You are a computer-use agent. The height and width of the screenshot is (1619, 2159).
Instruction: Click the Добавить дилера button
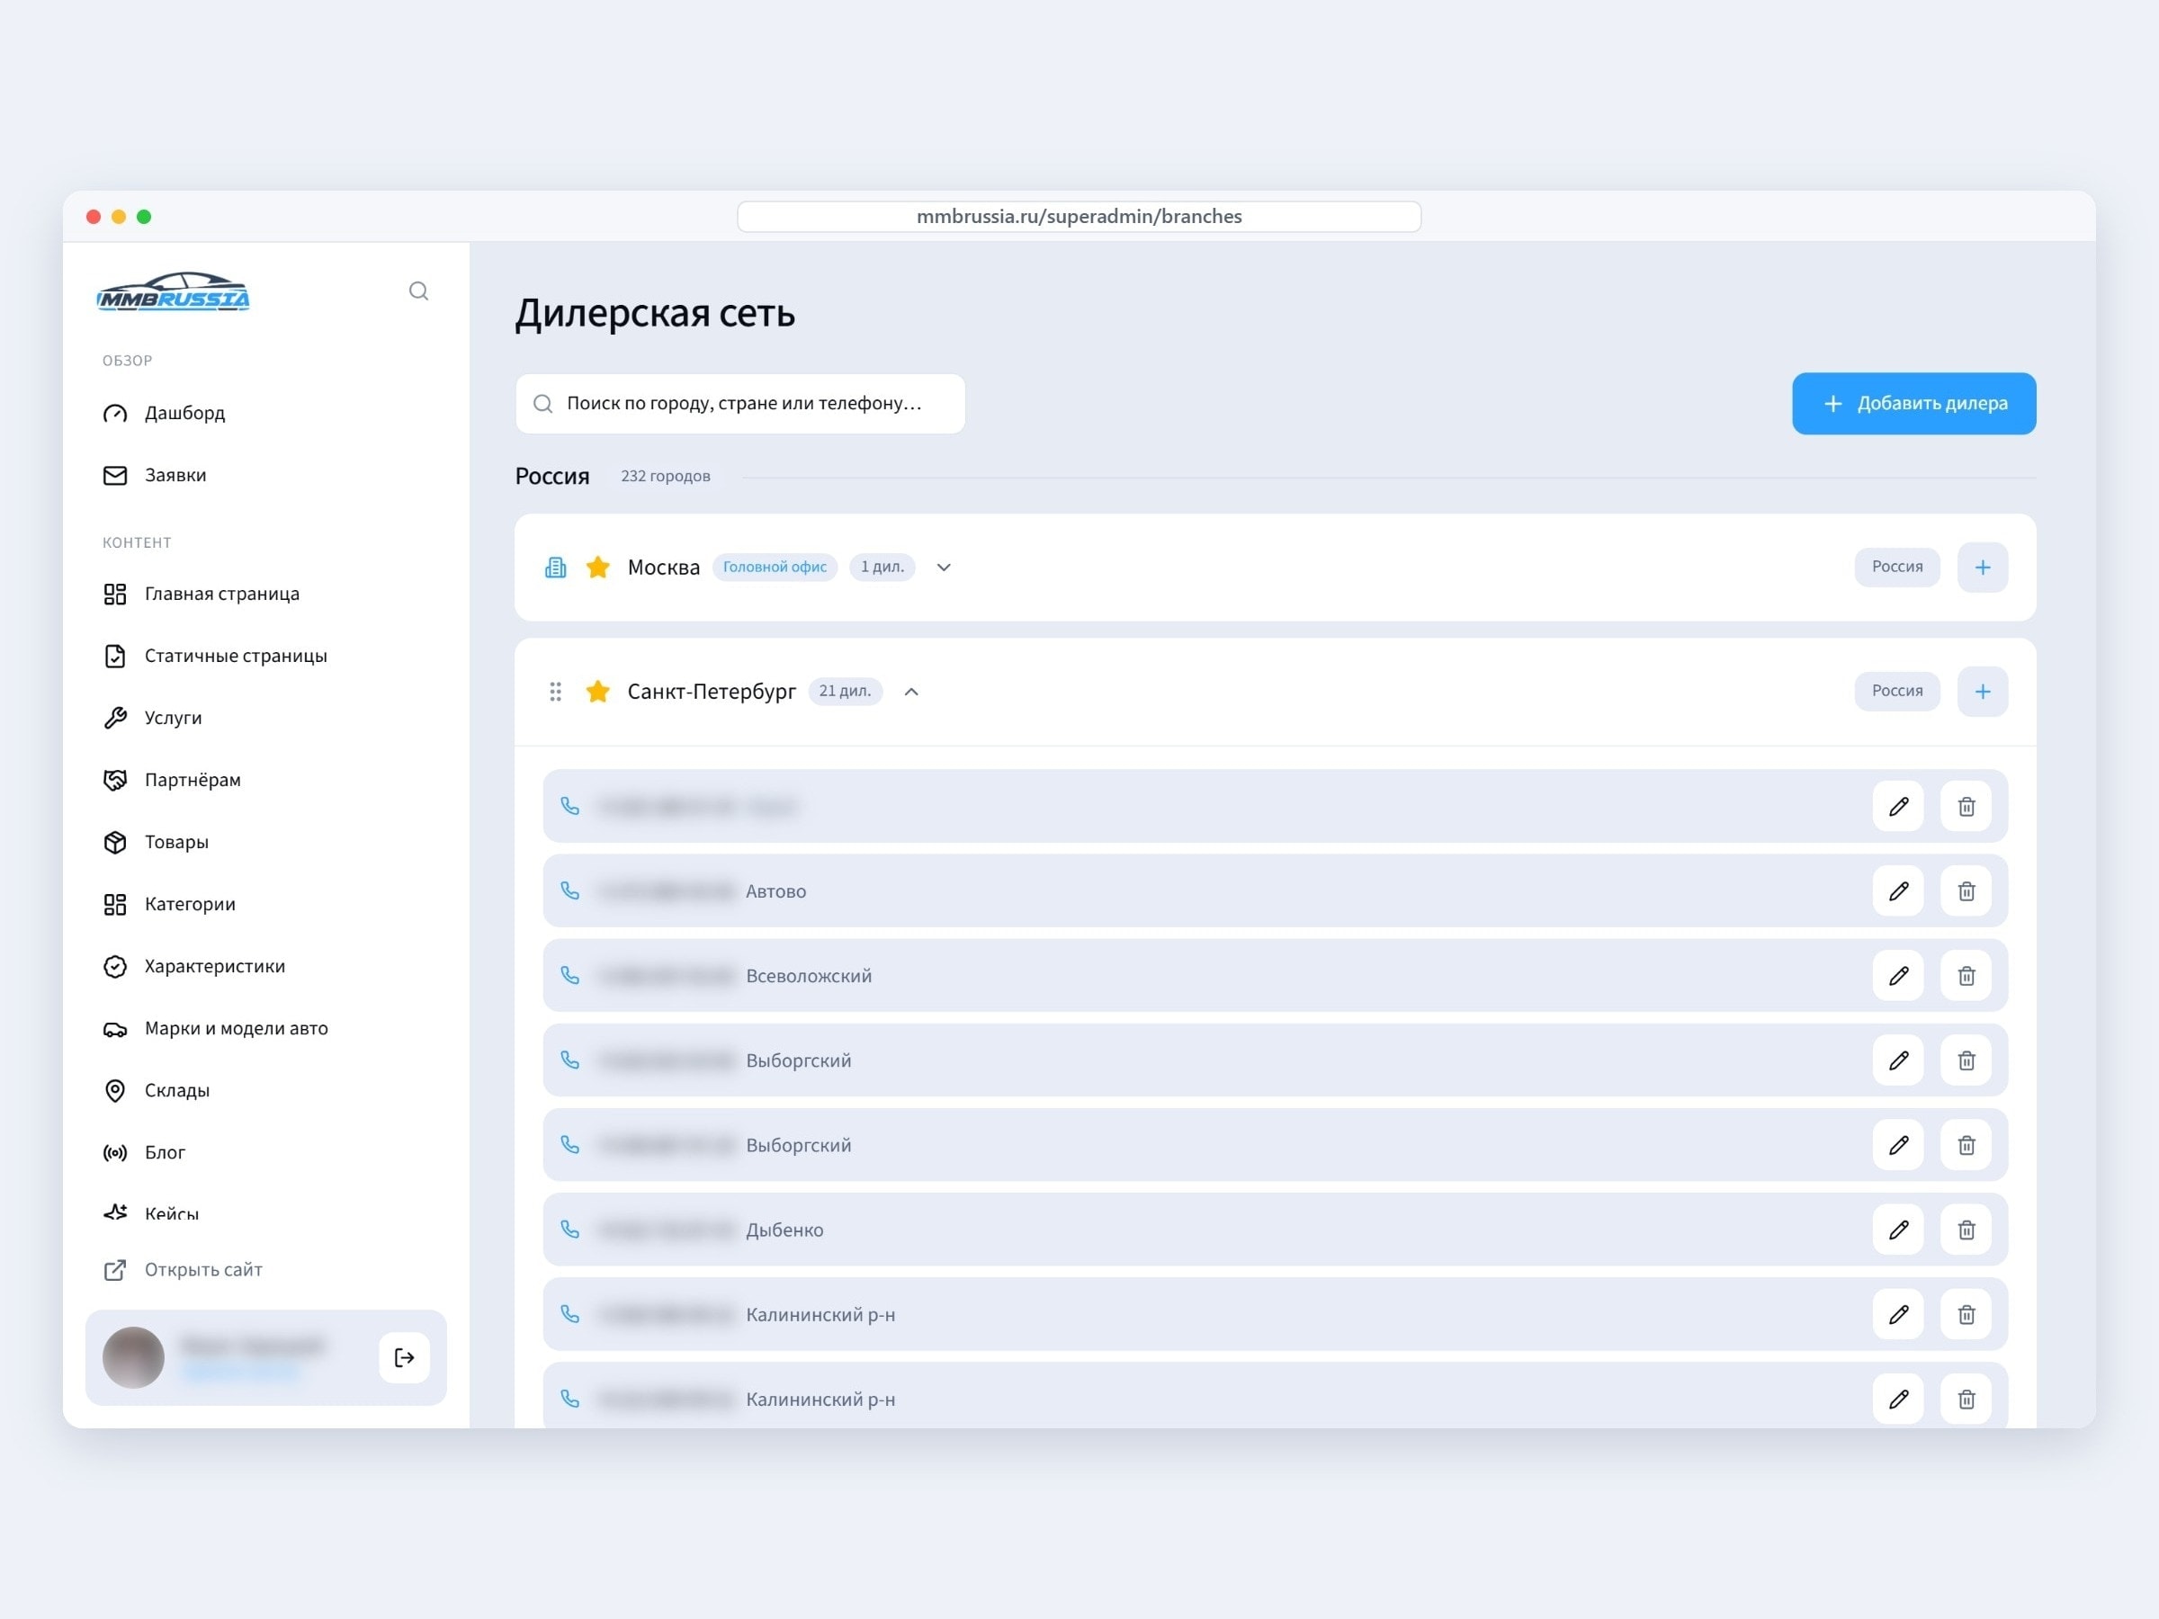pos(1914,404)
